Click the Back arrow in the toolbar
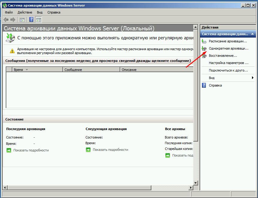Screen dimensions: 258x198 (x=6, y=20)
